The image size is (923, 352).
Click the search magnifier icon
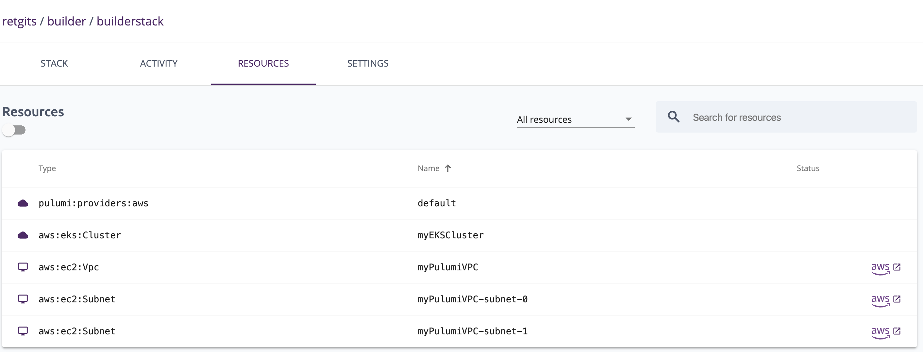tap(674, 117)
